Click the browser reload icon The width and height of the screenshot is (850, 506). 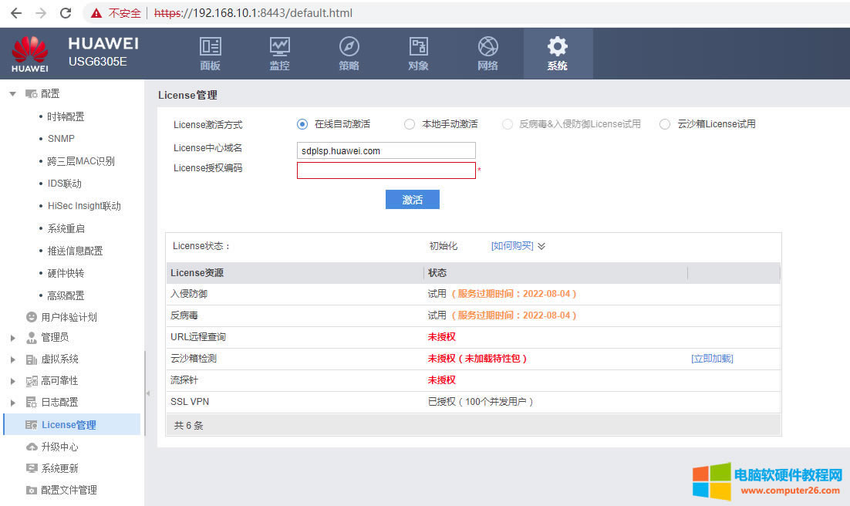(66, 13)
